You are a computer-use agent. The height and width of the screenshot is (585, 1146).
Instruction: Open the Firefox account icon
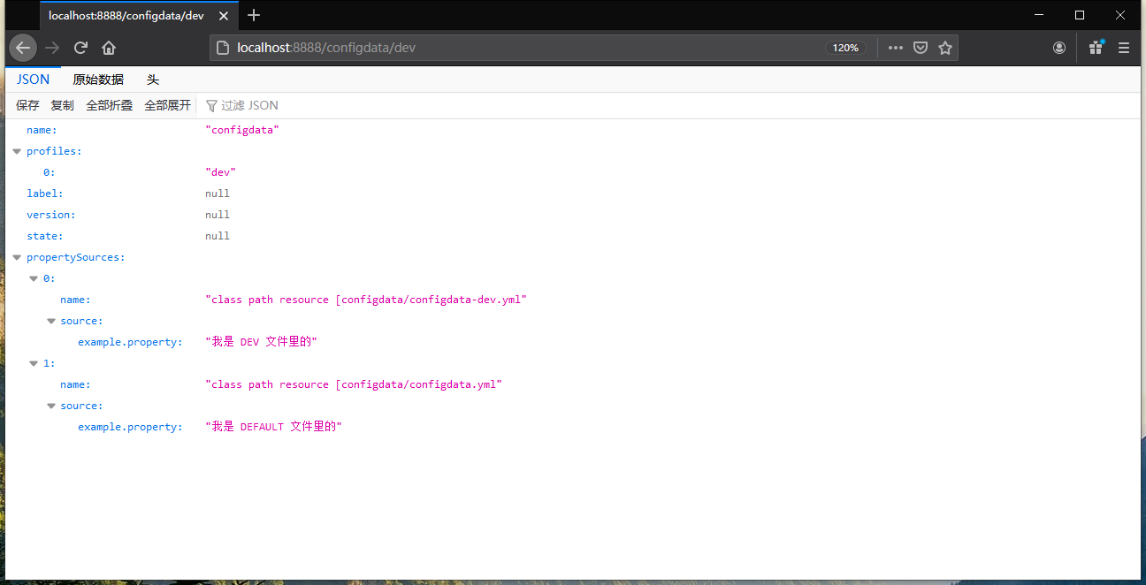(1059, 48)
